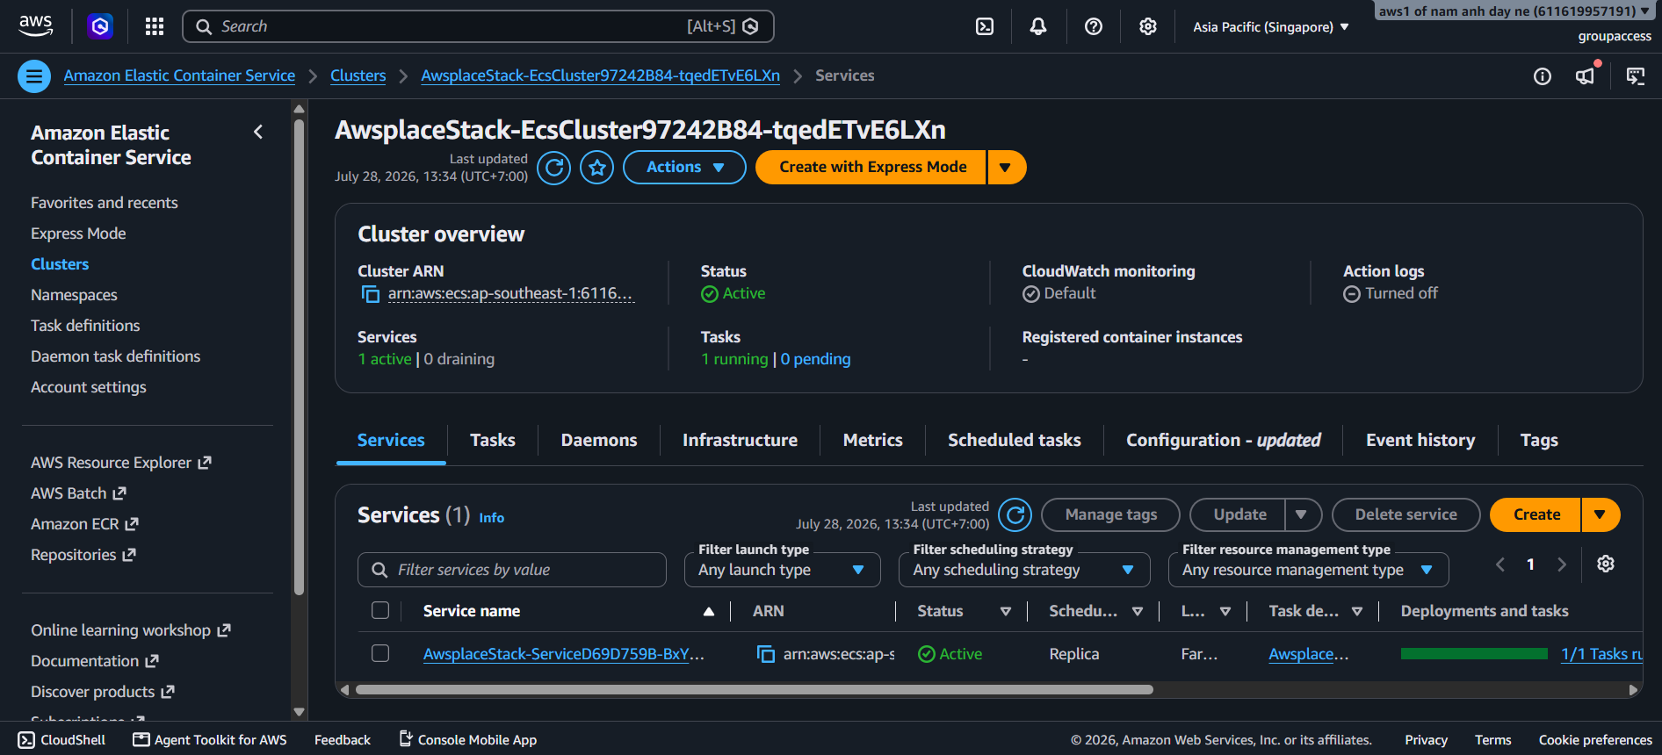The height and width of the screenshot is (755, 1662).
Task: Open the Actions dropdown
Action: [684, 168]
